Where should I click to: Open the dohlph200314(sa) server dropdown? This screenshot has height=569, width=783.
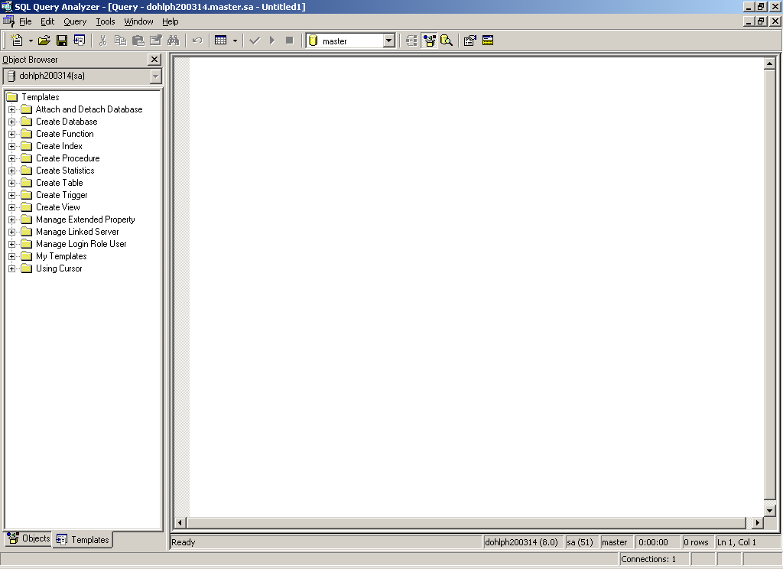(156, 76)
